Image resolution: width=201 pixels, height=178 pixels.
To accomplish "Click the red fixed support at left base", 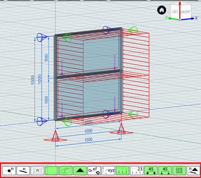I will click(x=55, y=136).
